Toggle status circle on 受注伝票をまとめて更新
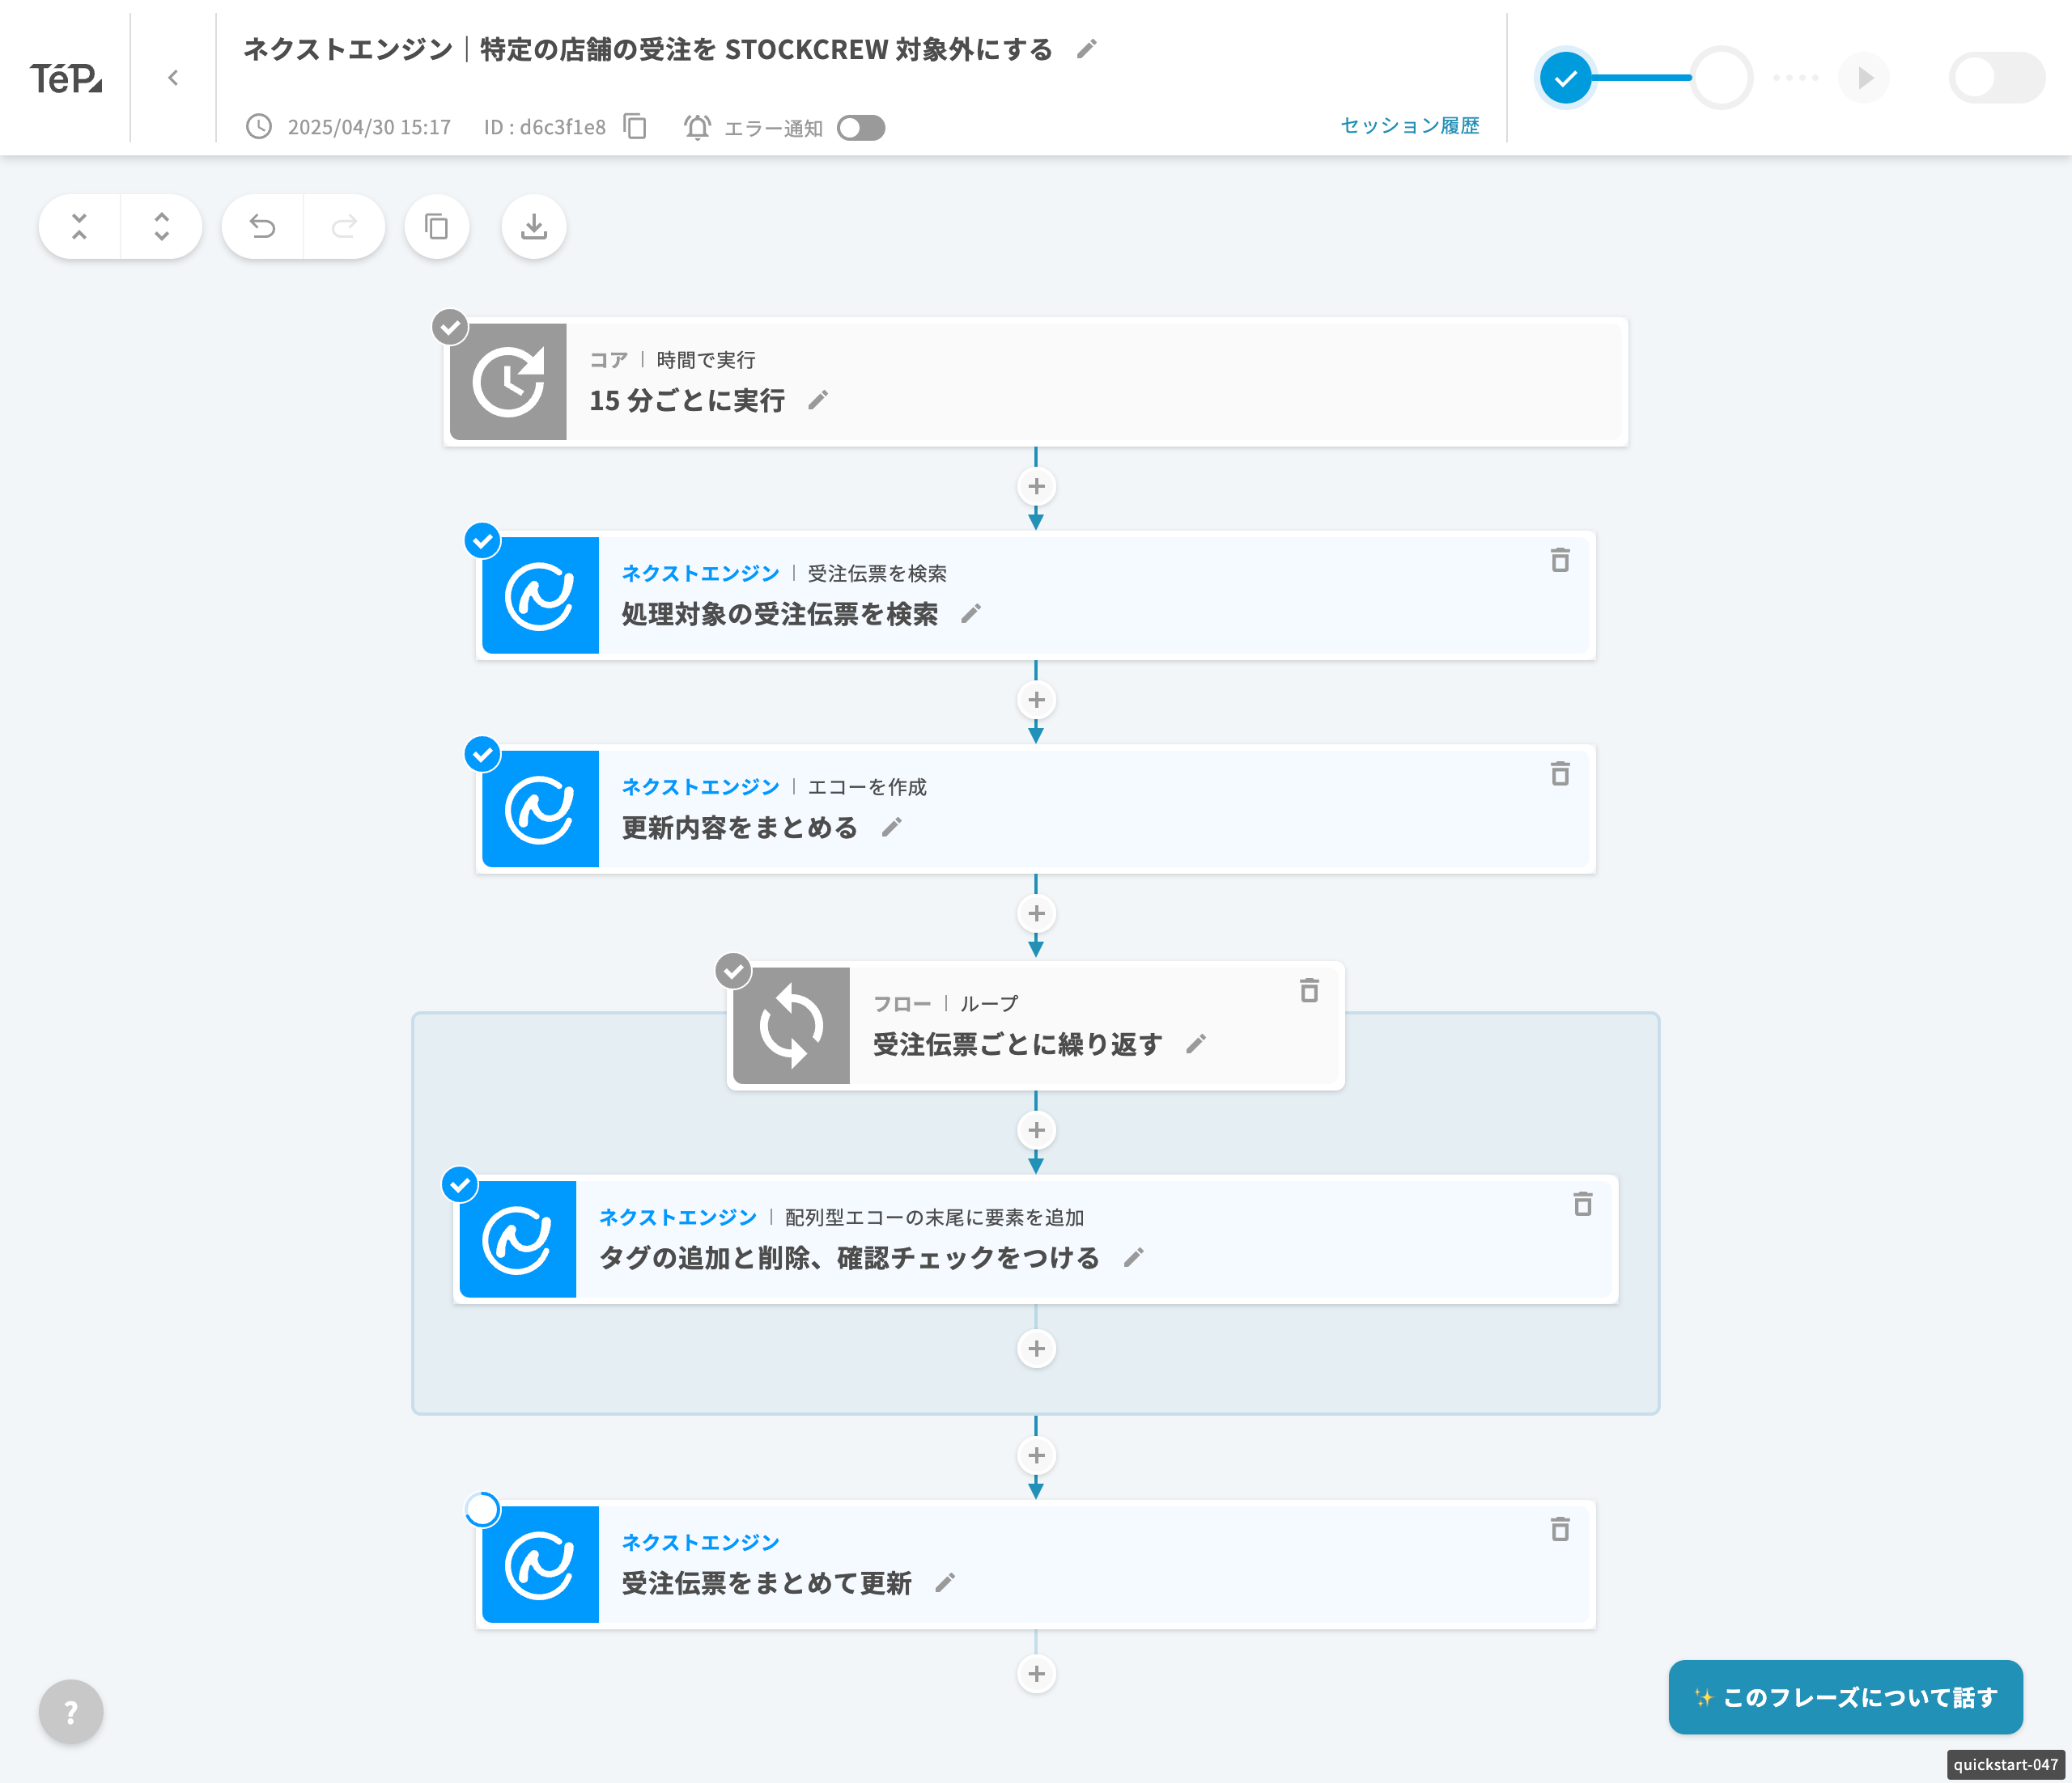This screenshot has width=2072, height=1783. tap(482, 1509)
